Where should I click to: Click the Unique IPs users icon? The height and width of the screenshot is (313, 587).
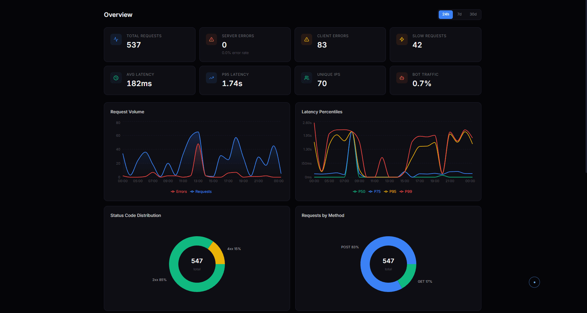point(307,78)
